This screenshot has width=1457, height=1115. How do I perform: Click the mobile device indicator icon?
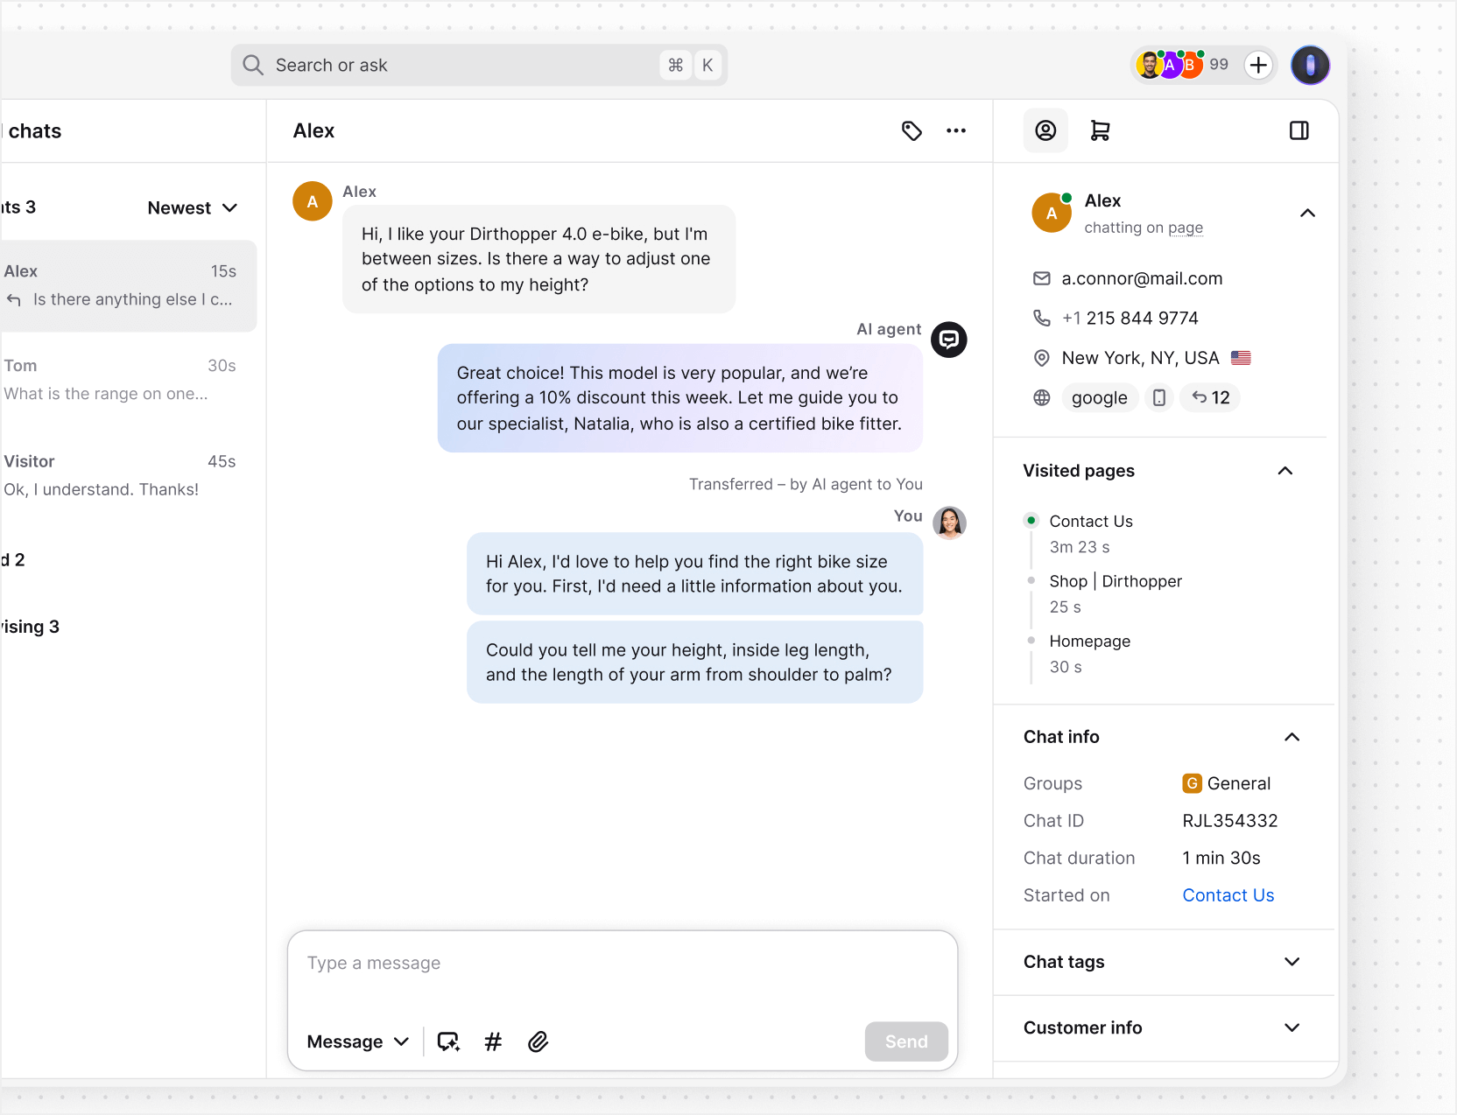coord(1158,397)
